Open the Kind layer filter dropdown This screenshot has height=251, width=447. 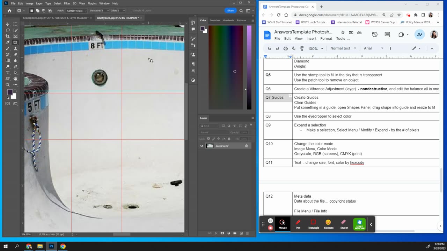[x=210, y=126]
